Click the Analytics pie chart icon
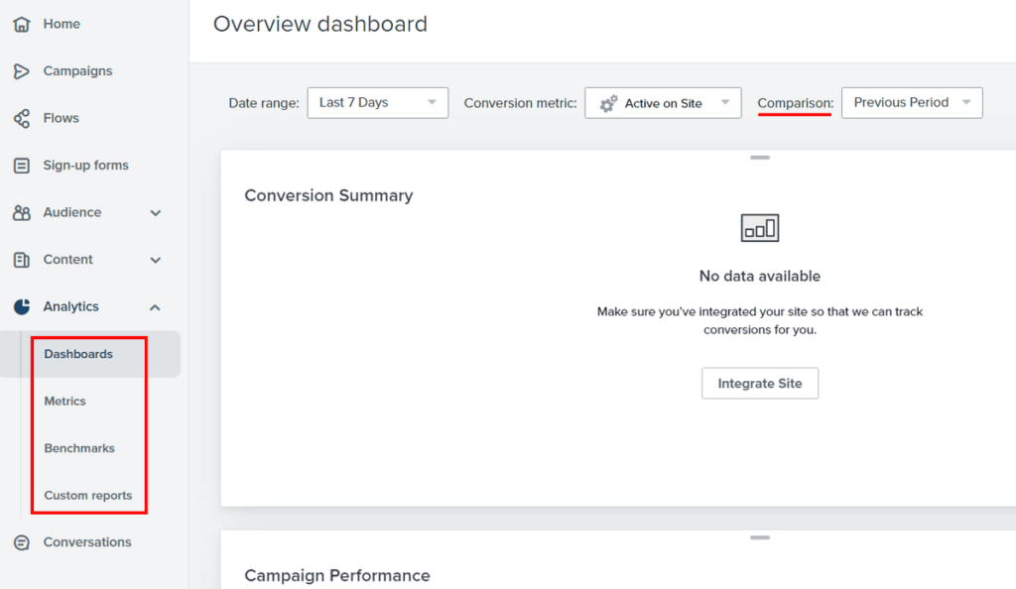The image size is (1016, 589). coord(21,306)
